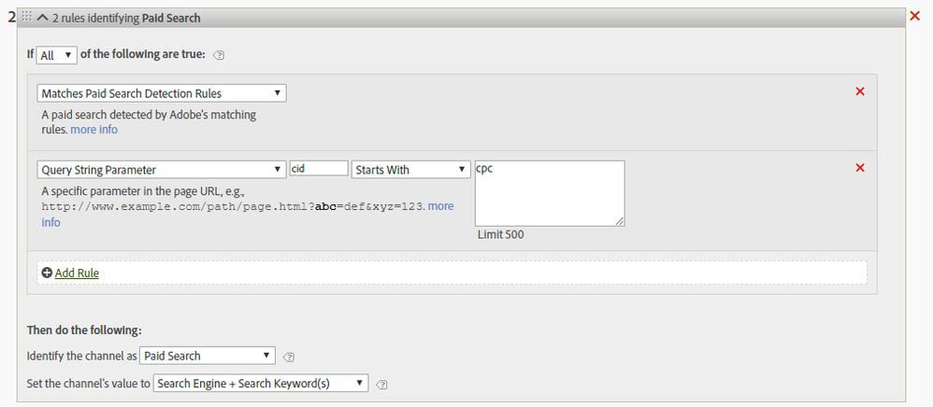Remove the Query String Parameter rule
The image size is (933, 407).
[x=860, y=167]
